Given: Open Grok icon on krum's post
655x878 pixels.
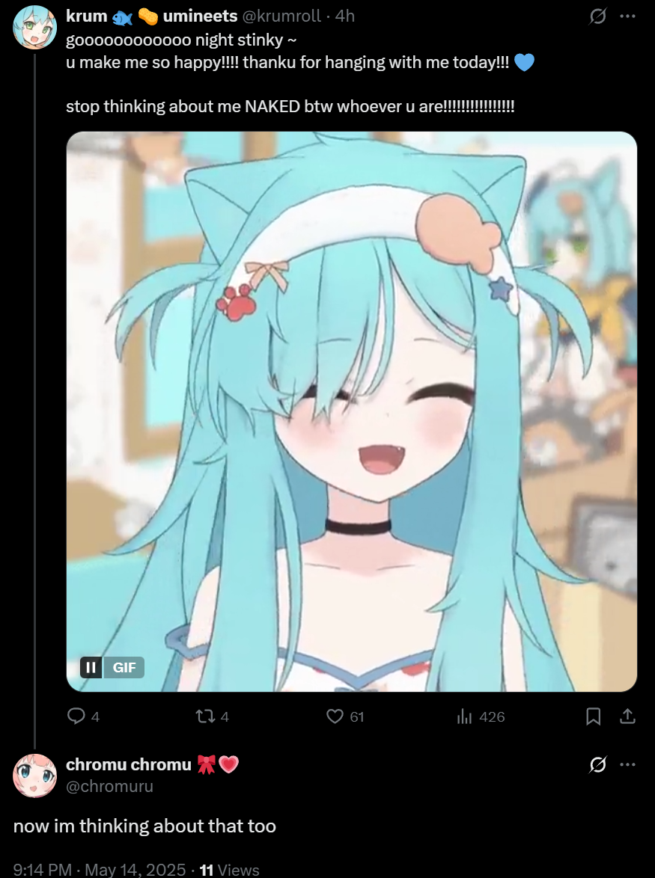Looking at the screenshot, I should (597, 16).
